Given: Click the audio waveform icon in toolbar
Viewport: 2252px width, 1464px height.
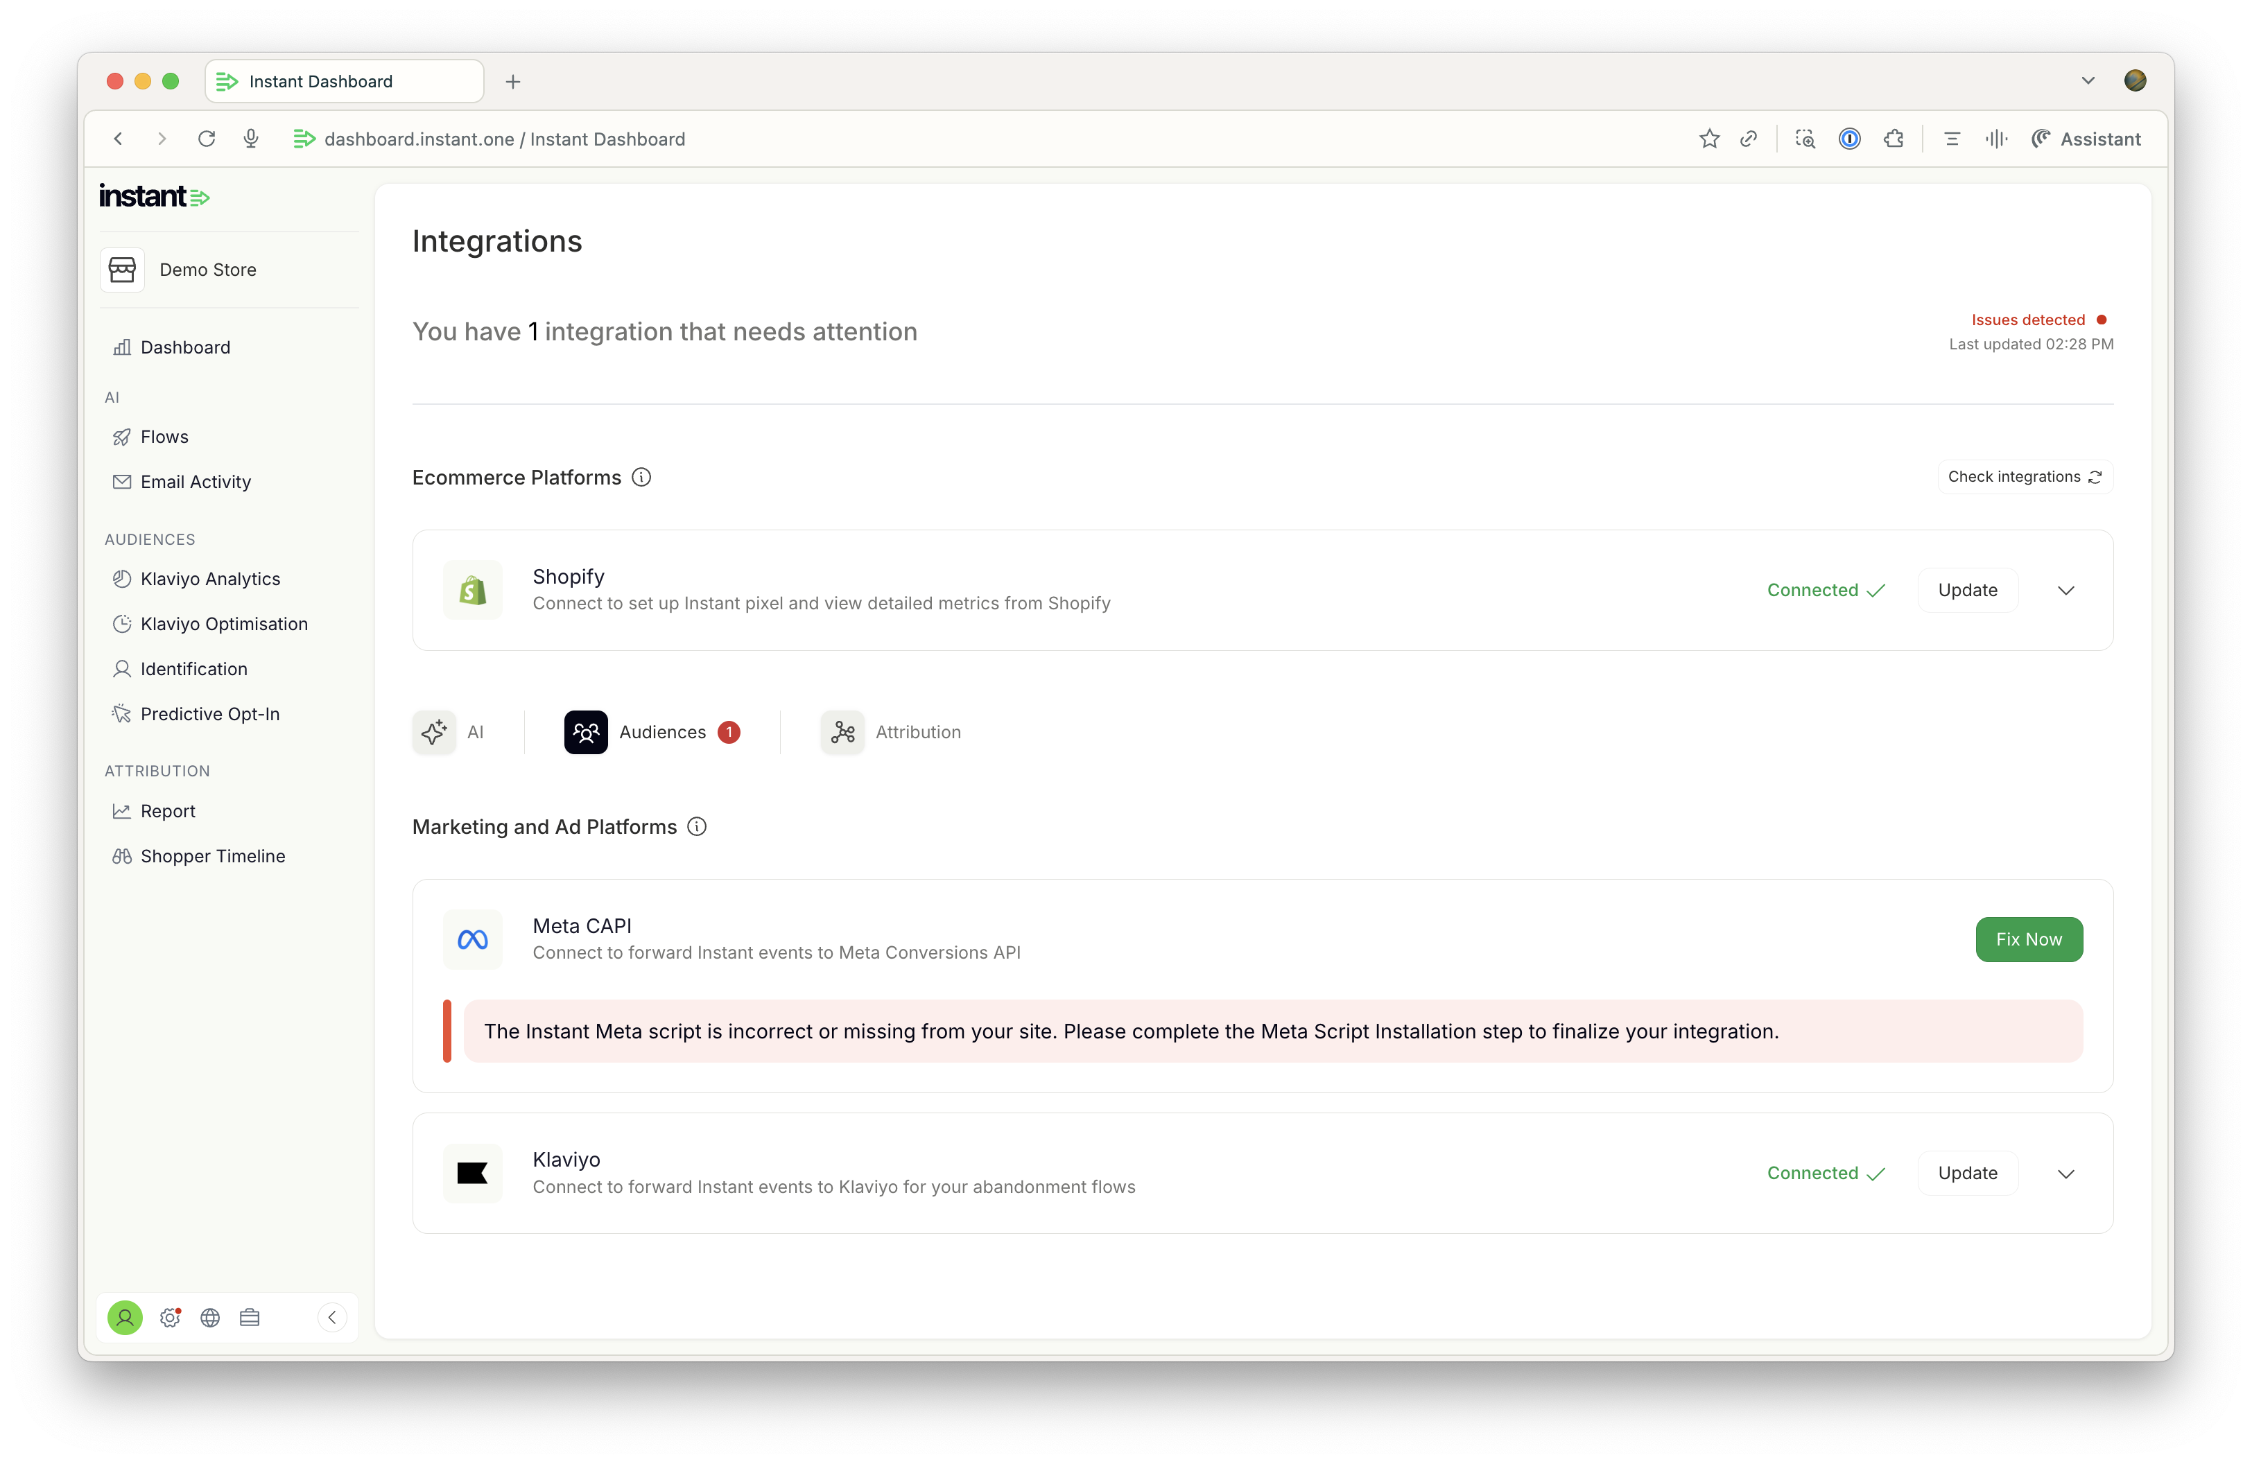Looking at the screenshot, I should [1997, 139].
